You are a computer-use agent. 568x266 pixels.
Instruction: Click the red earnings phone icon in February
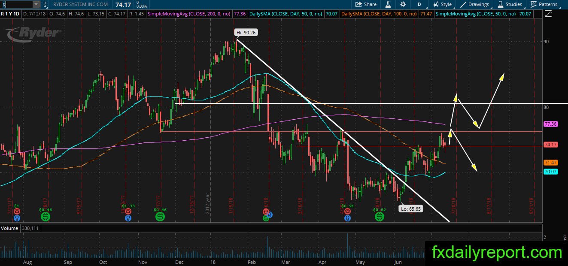tap(266, 212)
